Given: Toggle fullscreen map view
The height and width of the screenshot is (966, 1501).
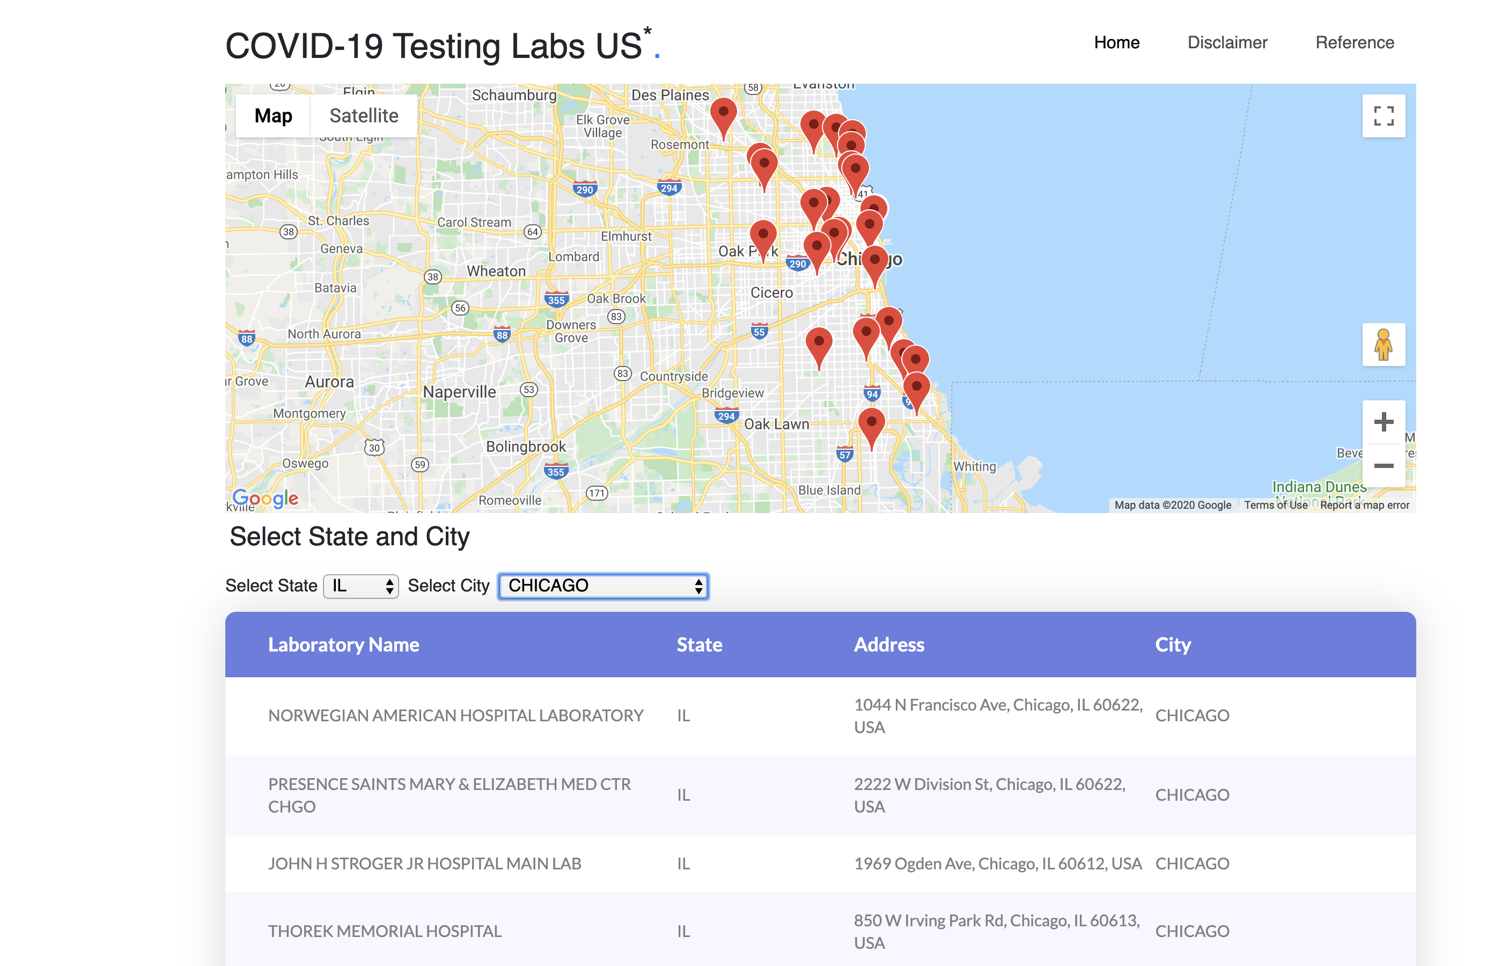Looking at the screenshot, I should [1382, 115].
